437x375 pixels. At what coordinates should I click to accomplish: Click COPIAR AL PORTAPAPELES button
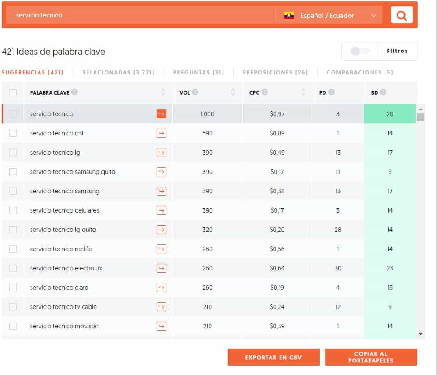tap(371, 357)
